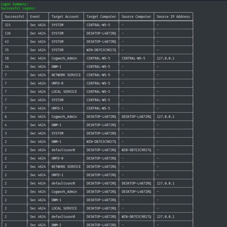Click the WIN-DB7E3C9R27Q target computer cell
Image resolution: width=227 pixels, height=227 pixels.
[x=102, y=50]
